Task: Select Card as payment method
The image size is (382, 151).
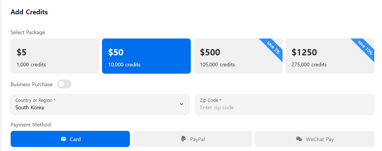Action: coord(70,139)
